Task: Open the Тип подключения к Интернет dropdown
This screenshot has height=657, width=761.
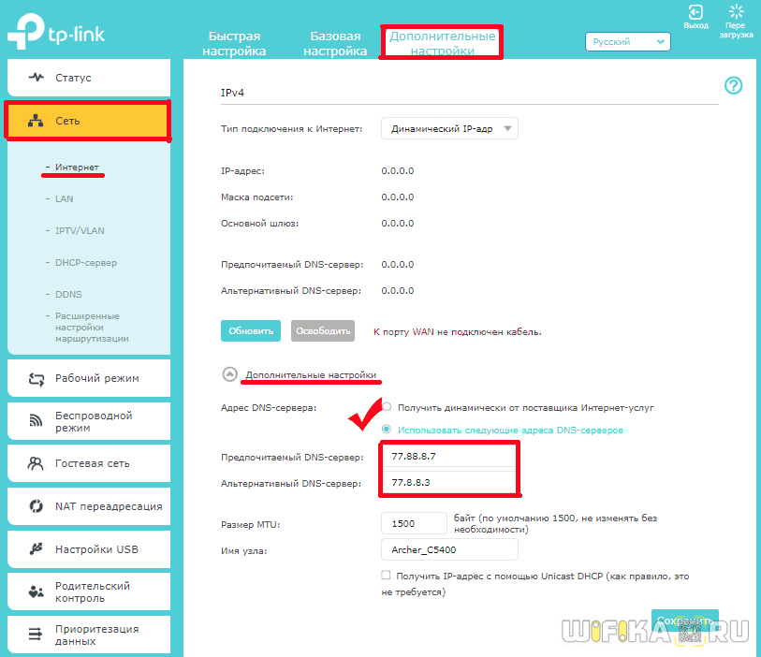Action: click(449, 128)
